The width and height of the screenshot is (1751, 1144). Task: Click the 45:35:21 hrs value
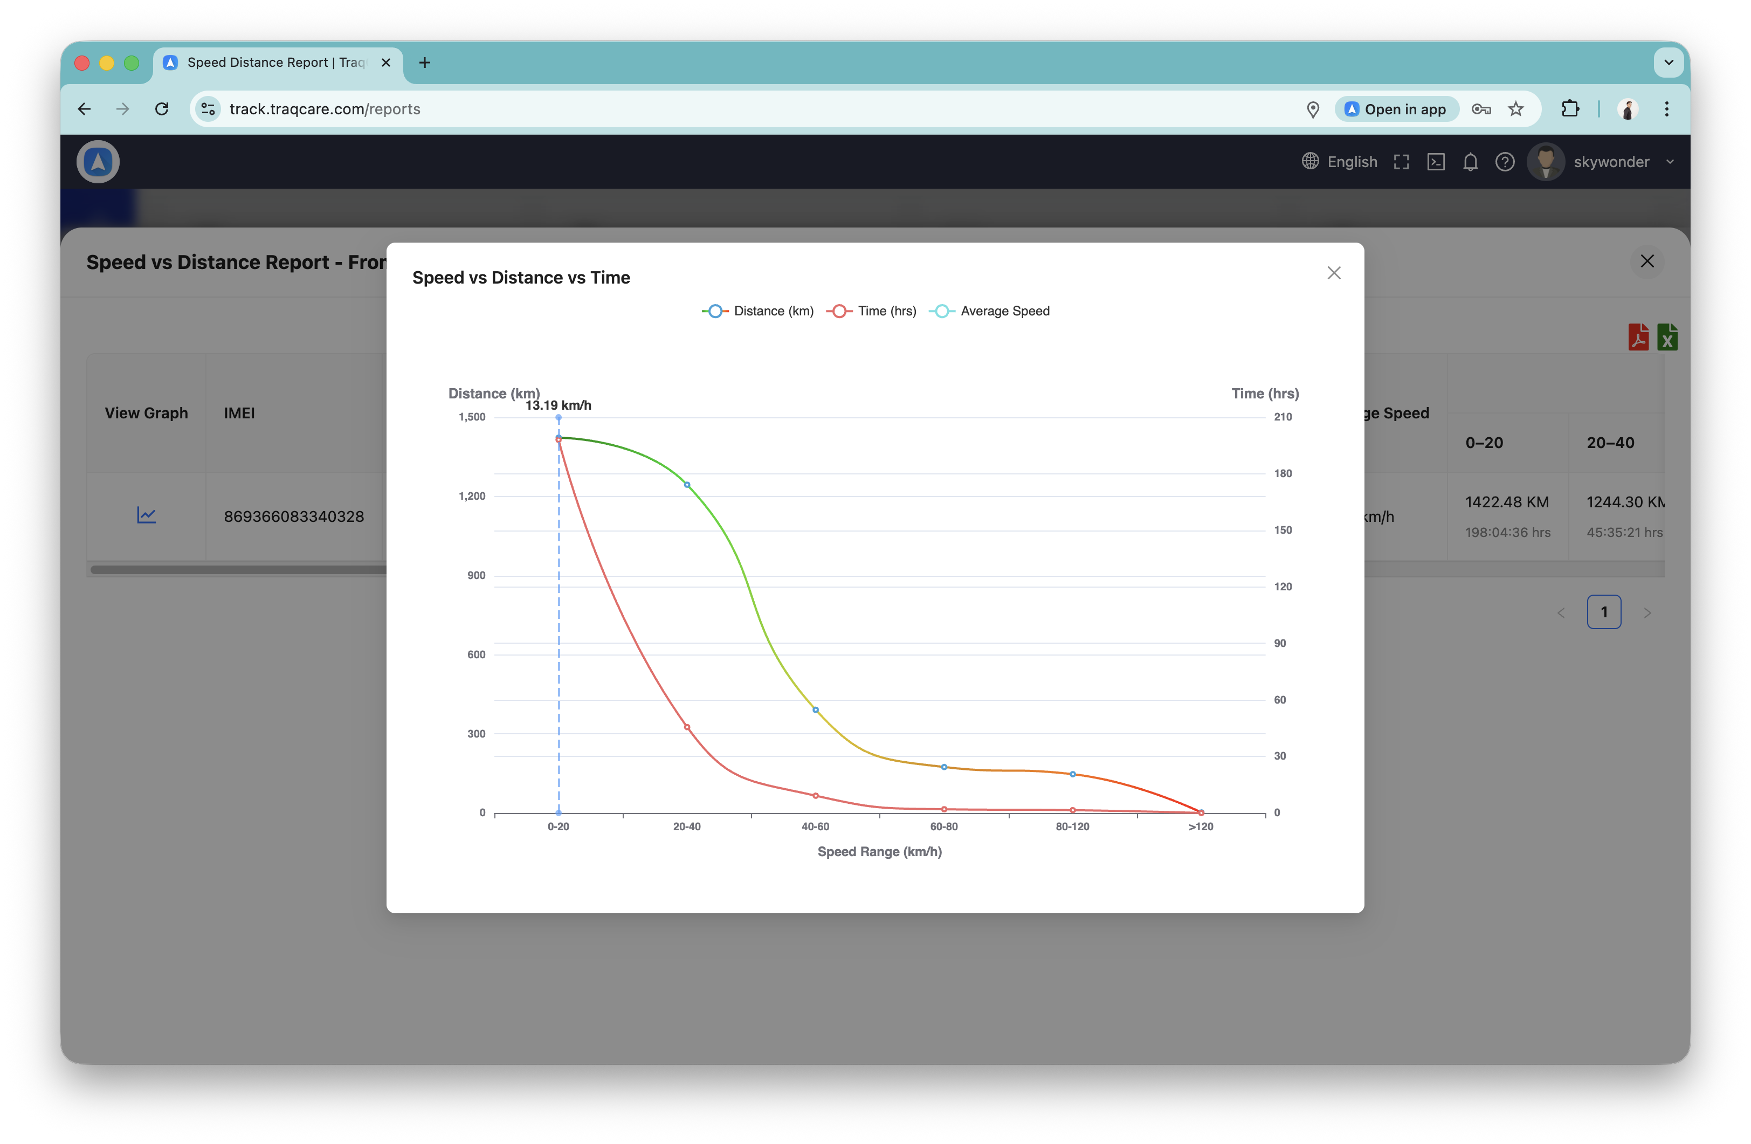(1624, 532)
